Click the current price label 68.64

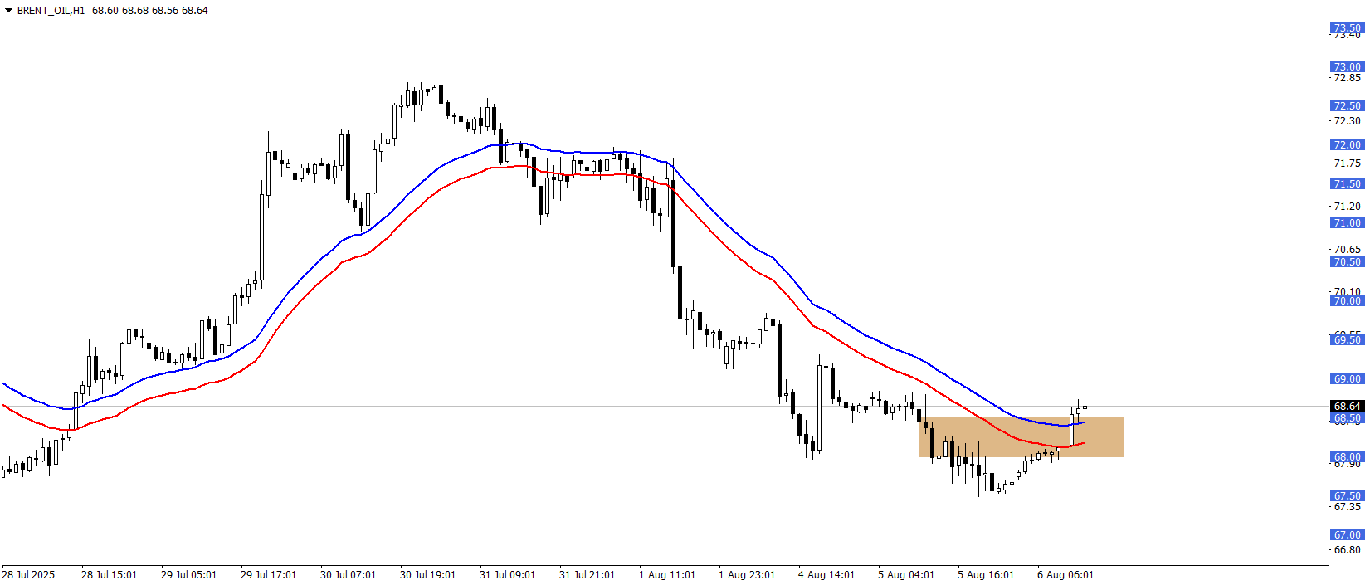(1348, 406)
